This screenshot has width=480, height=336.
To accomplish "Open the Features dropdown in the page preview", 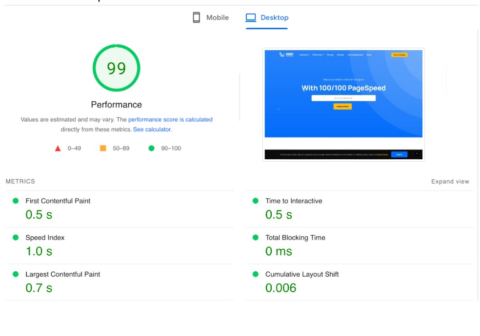I will click(304, 55).
